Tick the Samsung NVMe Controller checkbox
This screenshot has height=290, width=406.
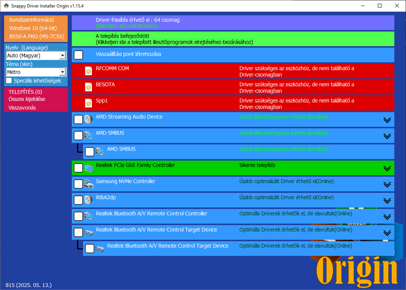(x=78, y=184)
